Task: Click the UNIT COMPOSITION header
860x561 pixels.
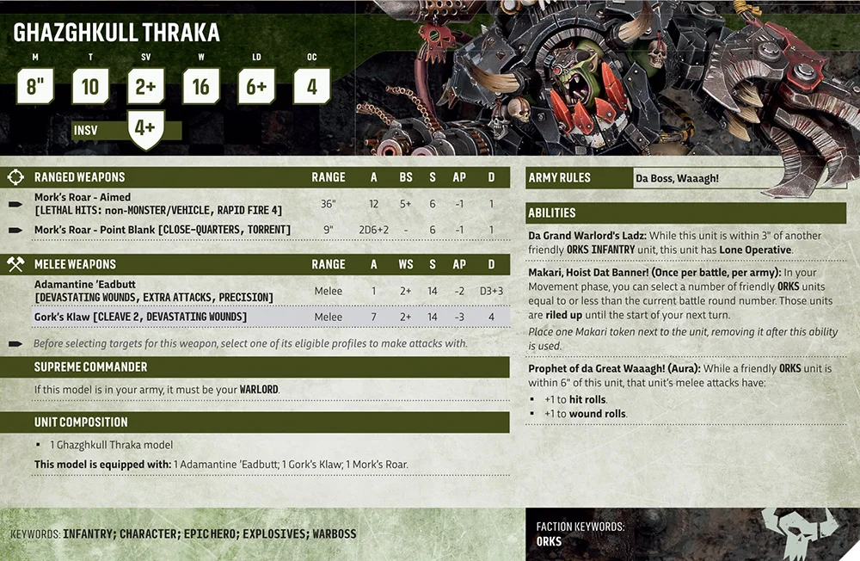Action: tap(81, 422)
